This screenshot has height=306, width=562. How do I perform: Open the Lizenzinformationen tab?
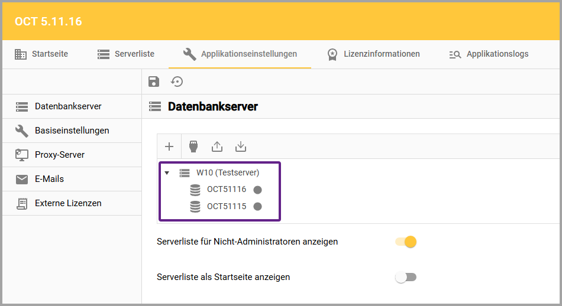[x=374, y=54]
